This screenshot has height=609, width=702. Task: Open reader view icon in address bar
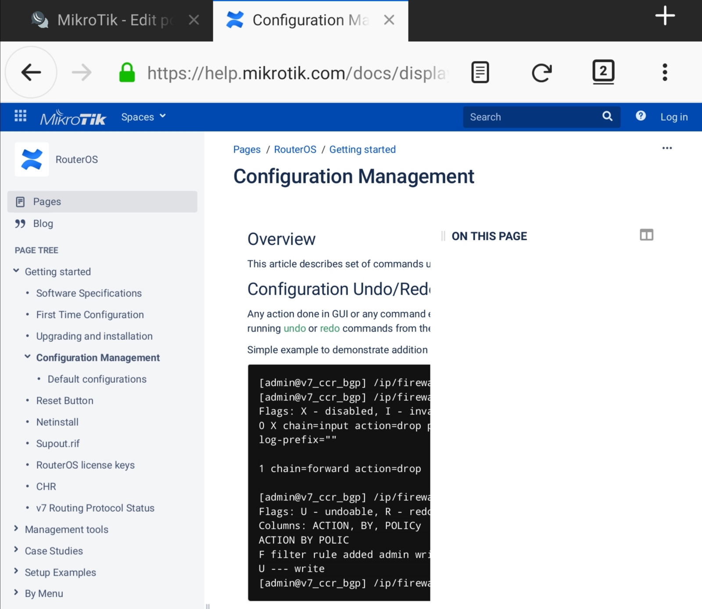pyautogui.click(x=480, y=72)
